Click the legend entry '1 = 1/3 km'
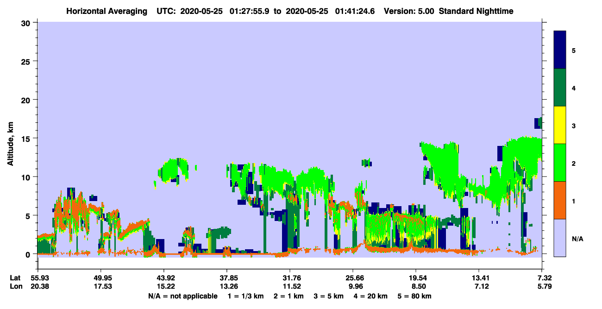 pyautogui.click(x=246, y=296)
